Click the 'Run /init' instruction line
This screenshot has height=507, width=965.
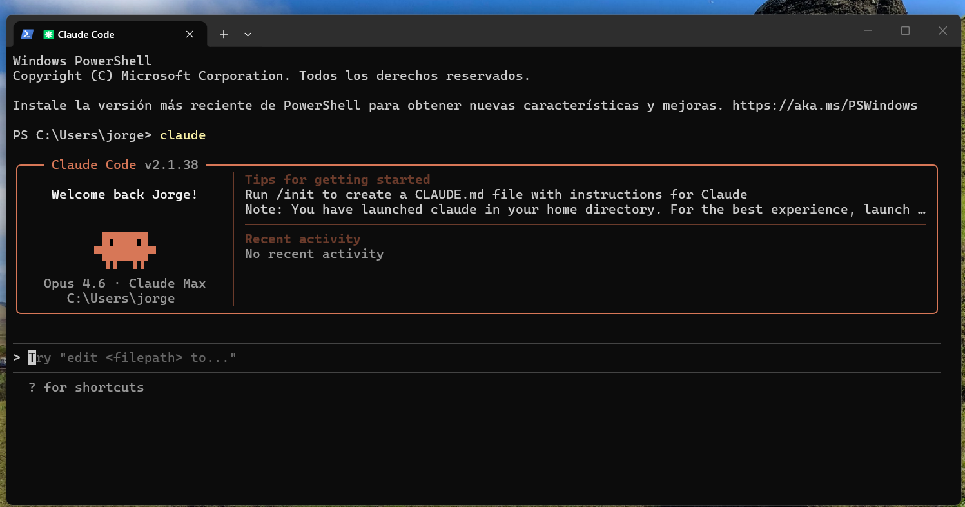(496, 194)
